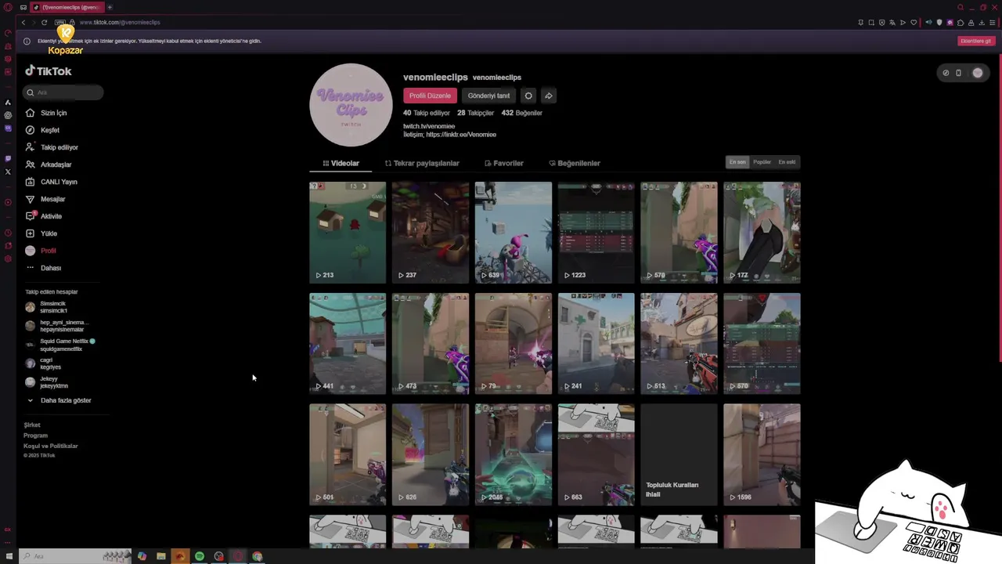The image size is (1002, 564).
Task: Expand the Şirket footer section
Action: 32,425
